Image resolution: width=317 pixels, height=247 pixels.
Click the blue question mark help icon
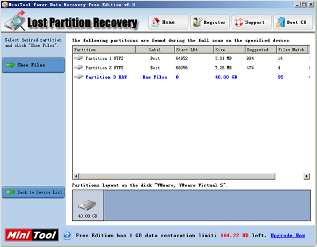tap(67, 235)
